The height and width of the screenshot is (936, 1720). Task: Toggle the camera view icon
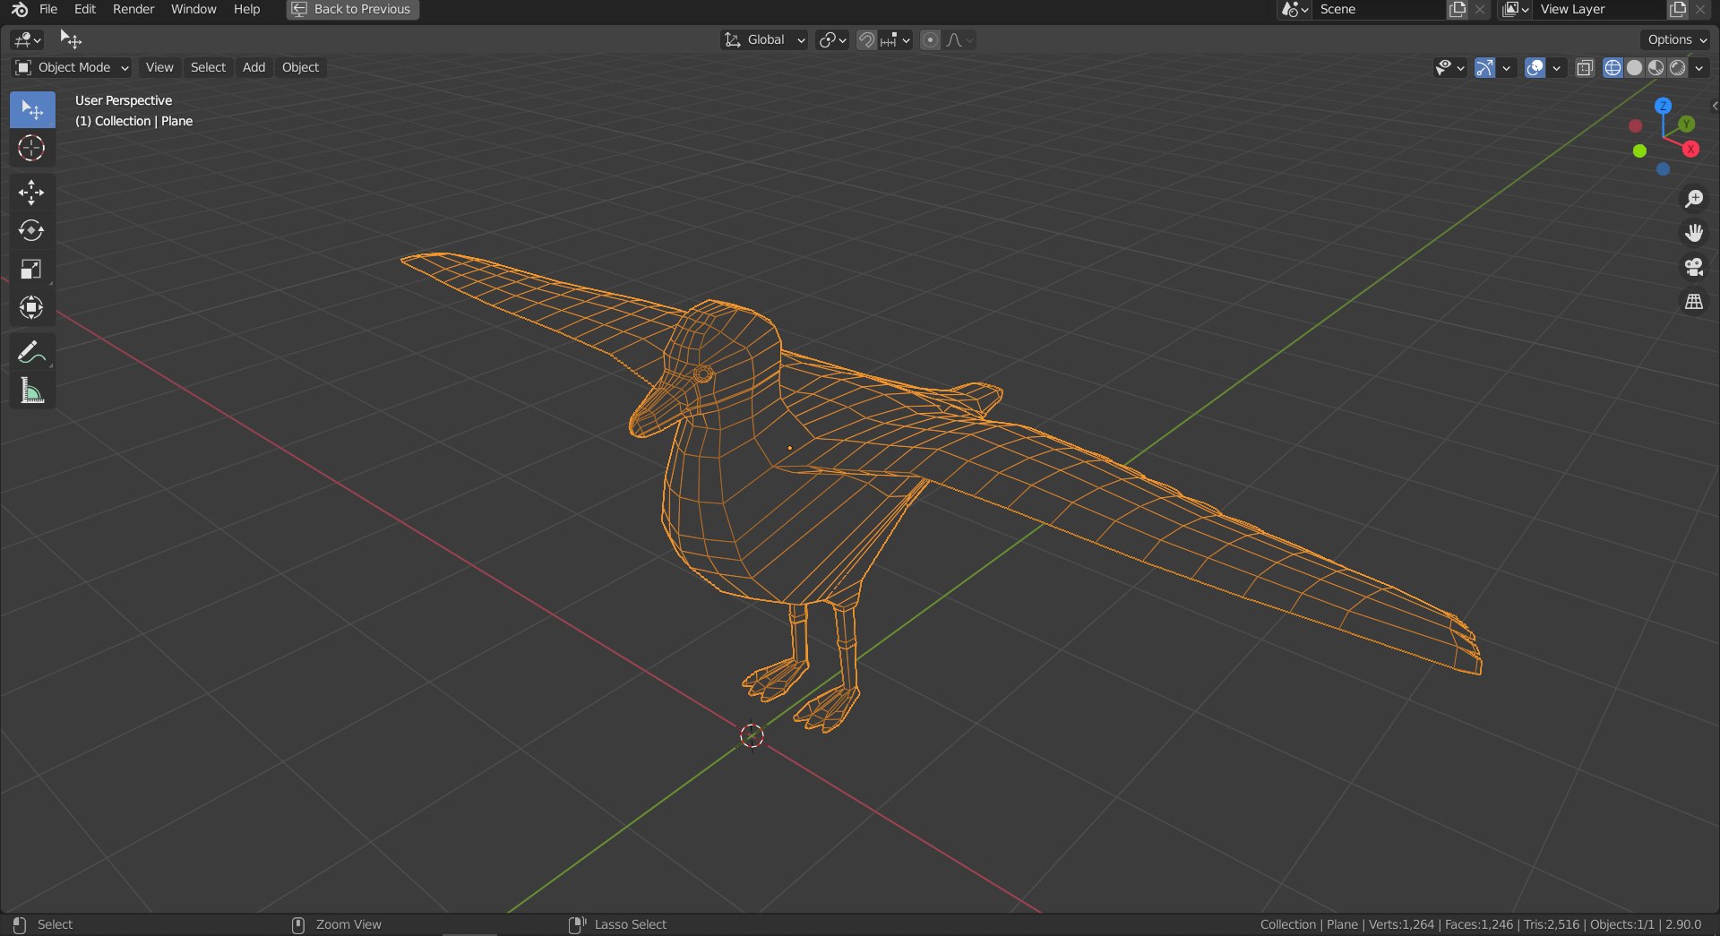point(1693,267)
